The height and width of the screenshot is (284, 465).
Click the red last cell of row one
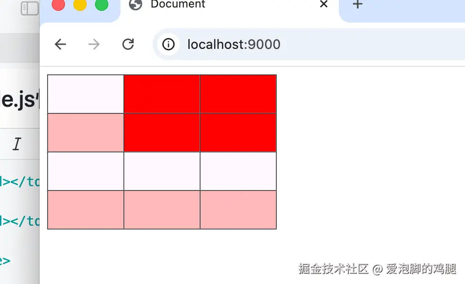(x=238, y=94)
